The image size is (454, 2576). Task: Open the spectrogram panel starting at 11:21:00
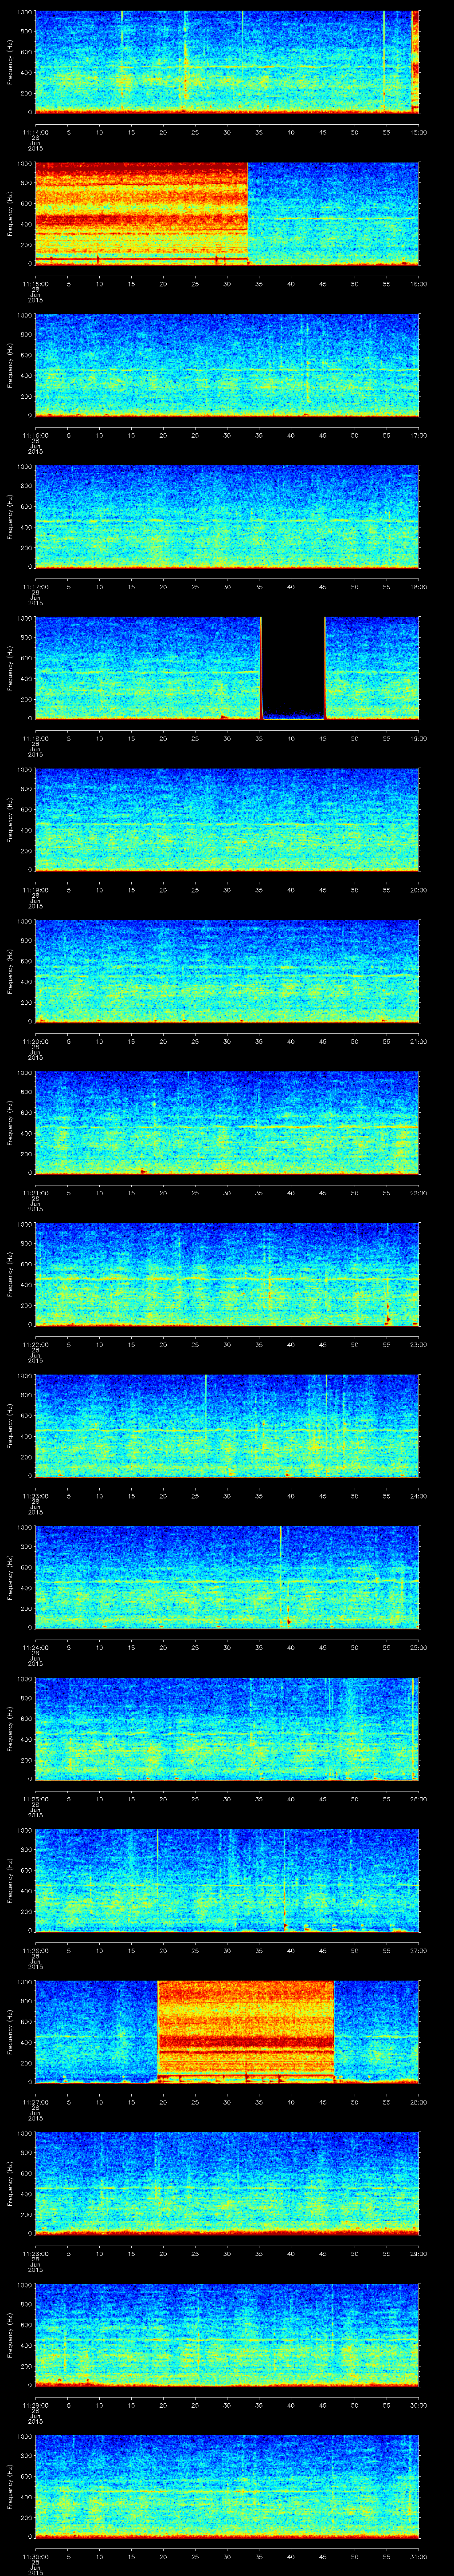pos(227,1122)
